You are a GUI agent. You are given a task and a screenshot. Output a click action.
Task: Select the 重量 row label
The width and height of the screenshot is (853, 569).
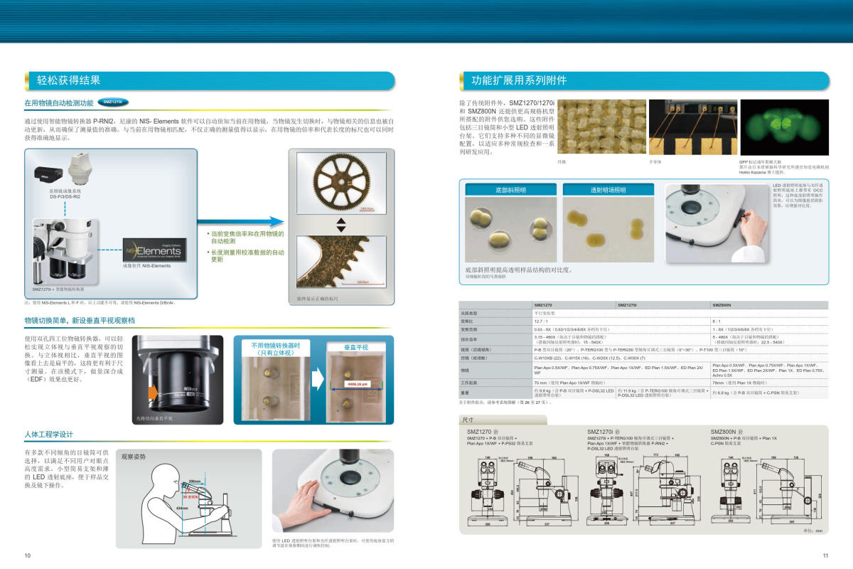click(x=465, y=393)
